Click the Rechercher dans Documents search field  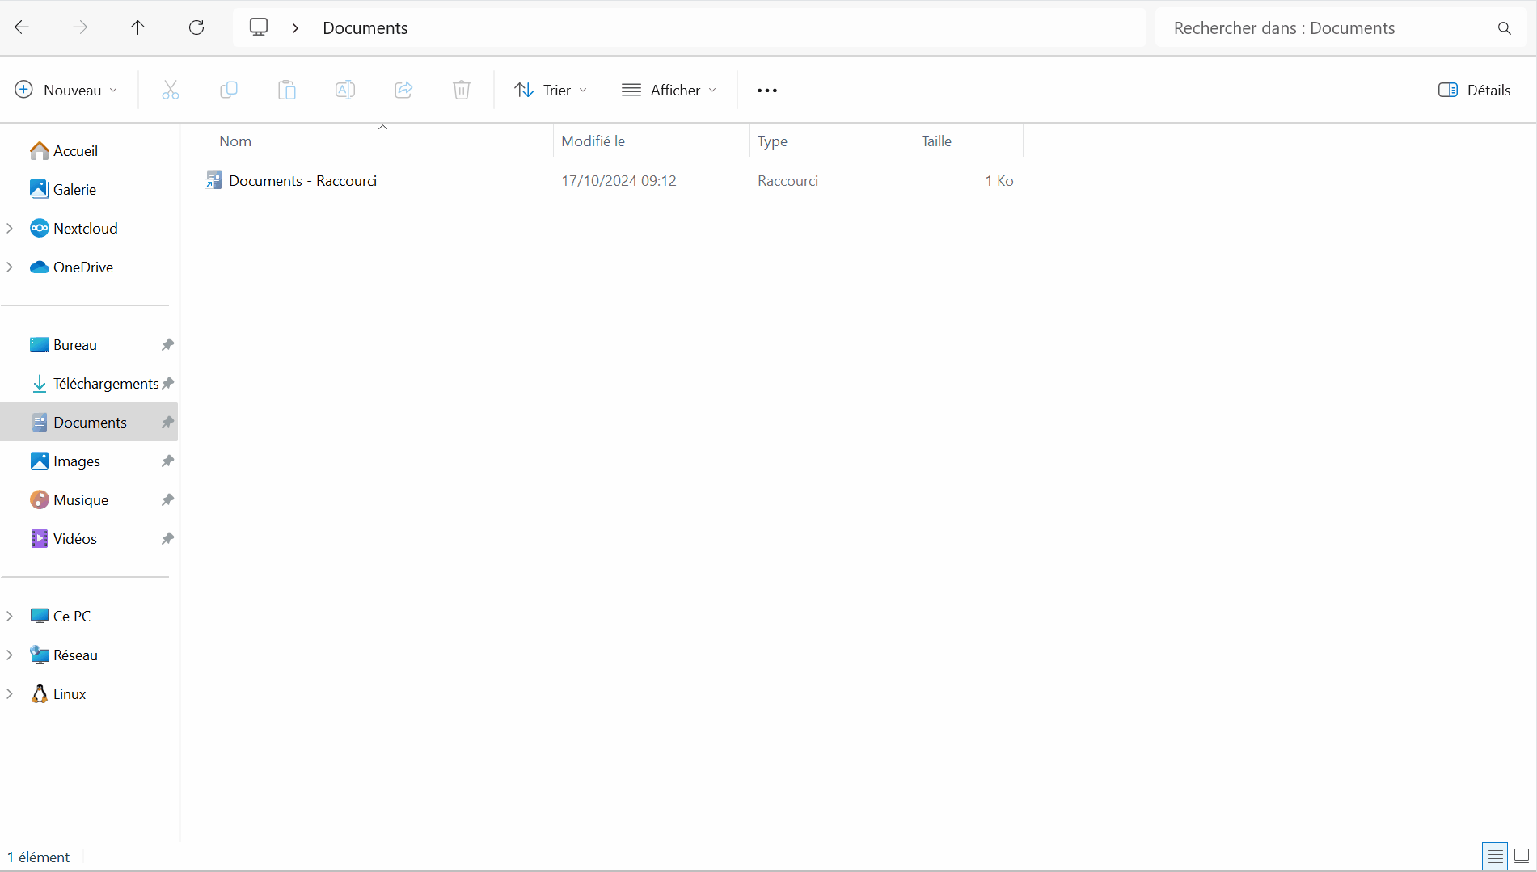1326,28
